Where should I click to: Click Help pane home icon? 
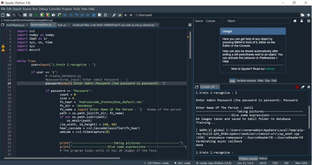point(295,21)
